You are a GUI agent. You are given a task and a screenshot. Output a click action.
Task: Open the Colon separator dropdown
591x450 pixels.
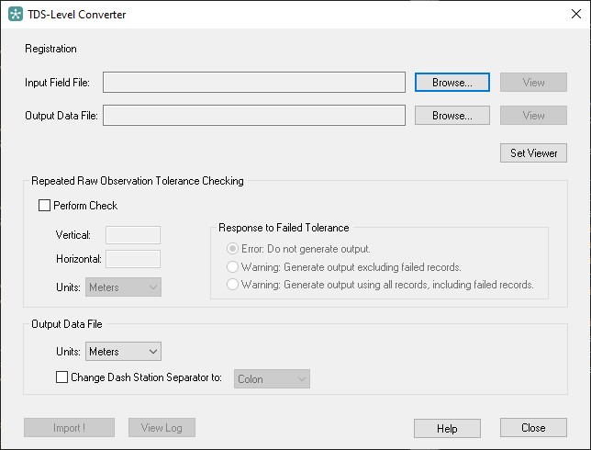tap(272, 379)
